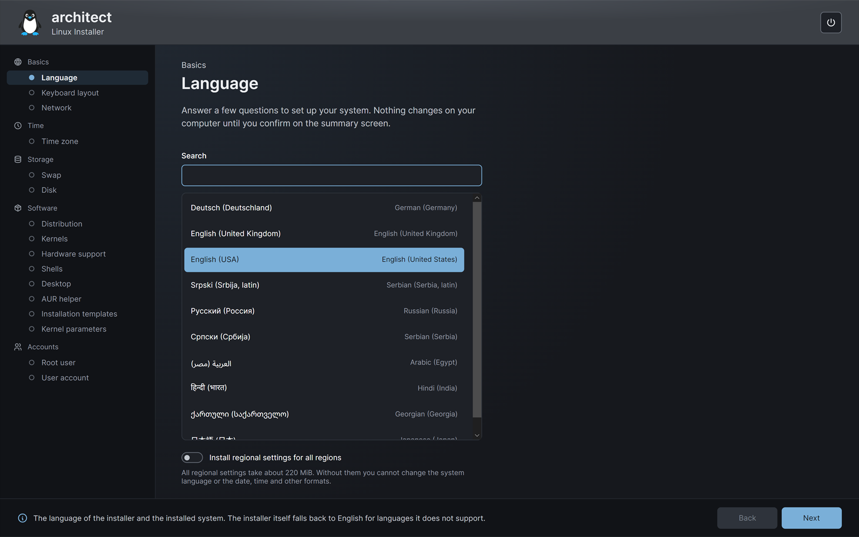859x537 pixels.
Task: Open the Keyboard layout step
Action: [77, 93]
